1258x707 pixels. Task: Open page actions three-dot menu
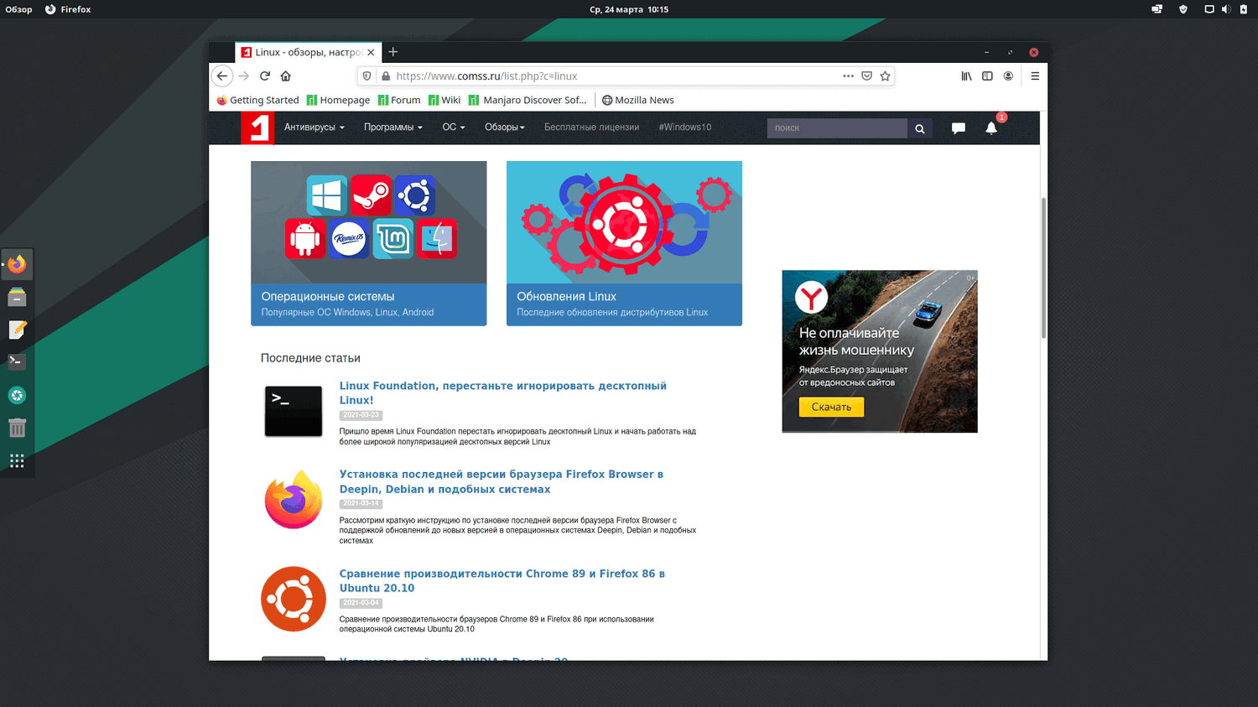[x=849, y=76]
